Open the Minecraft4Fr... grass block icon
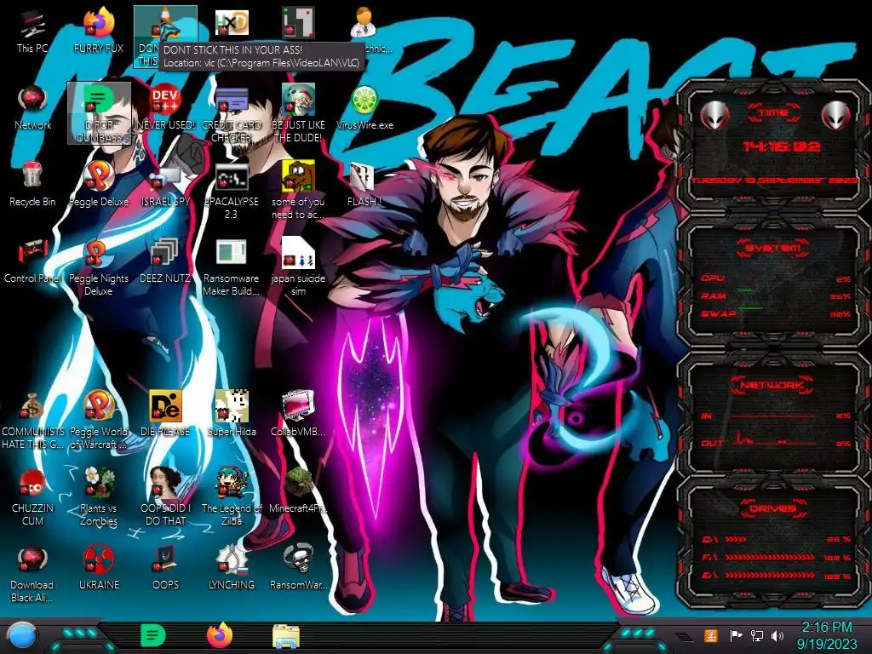The height and width of the screenshot is (654, 872). (x=298, y=491)
